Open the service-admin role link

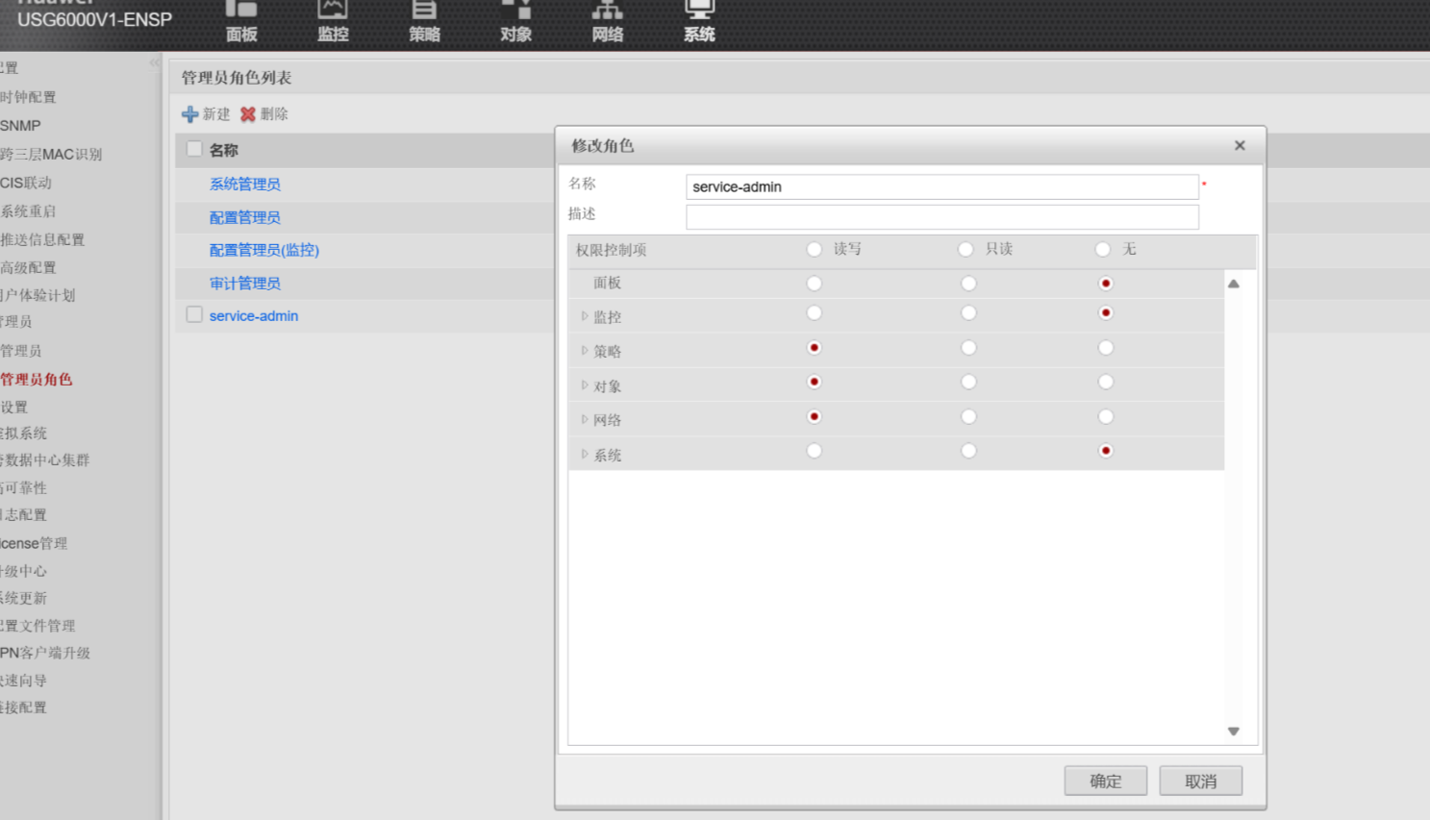(254, 315)
